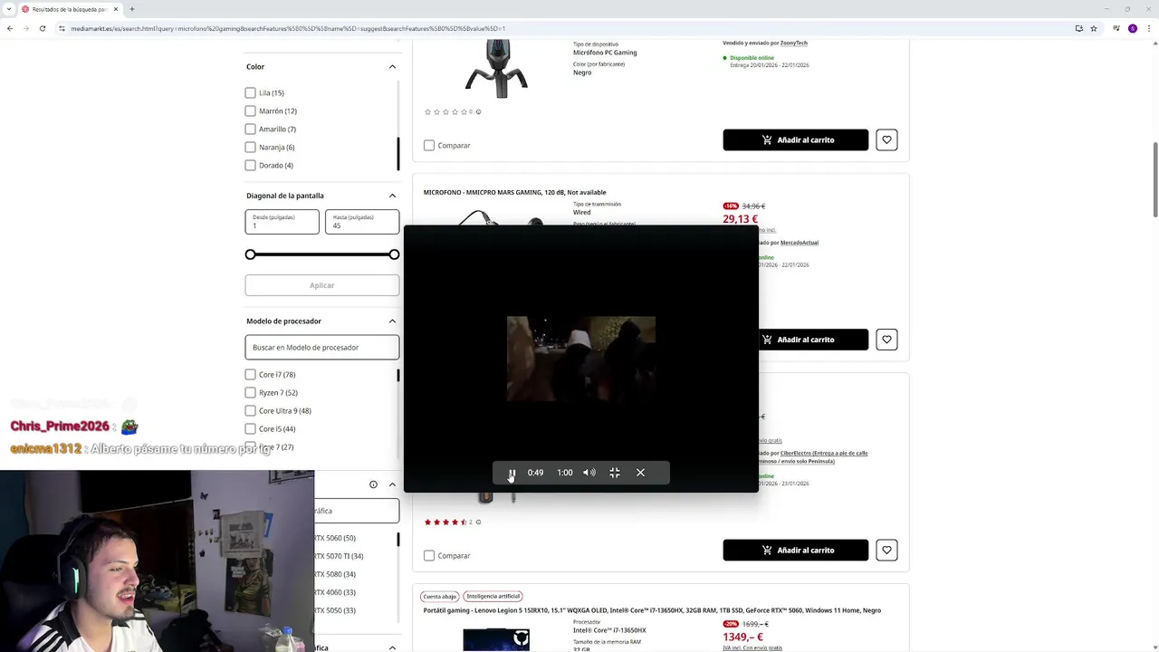This screenshot has width=1159, height=652.
Task: Select the RTX 4060 (33) filter
Action: [x=335, y=592]
